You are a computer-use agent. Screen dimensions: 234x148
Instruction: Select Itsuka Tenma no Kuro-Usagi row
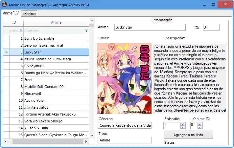pyautogui.click(x=46, y=59)
